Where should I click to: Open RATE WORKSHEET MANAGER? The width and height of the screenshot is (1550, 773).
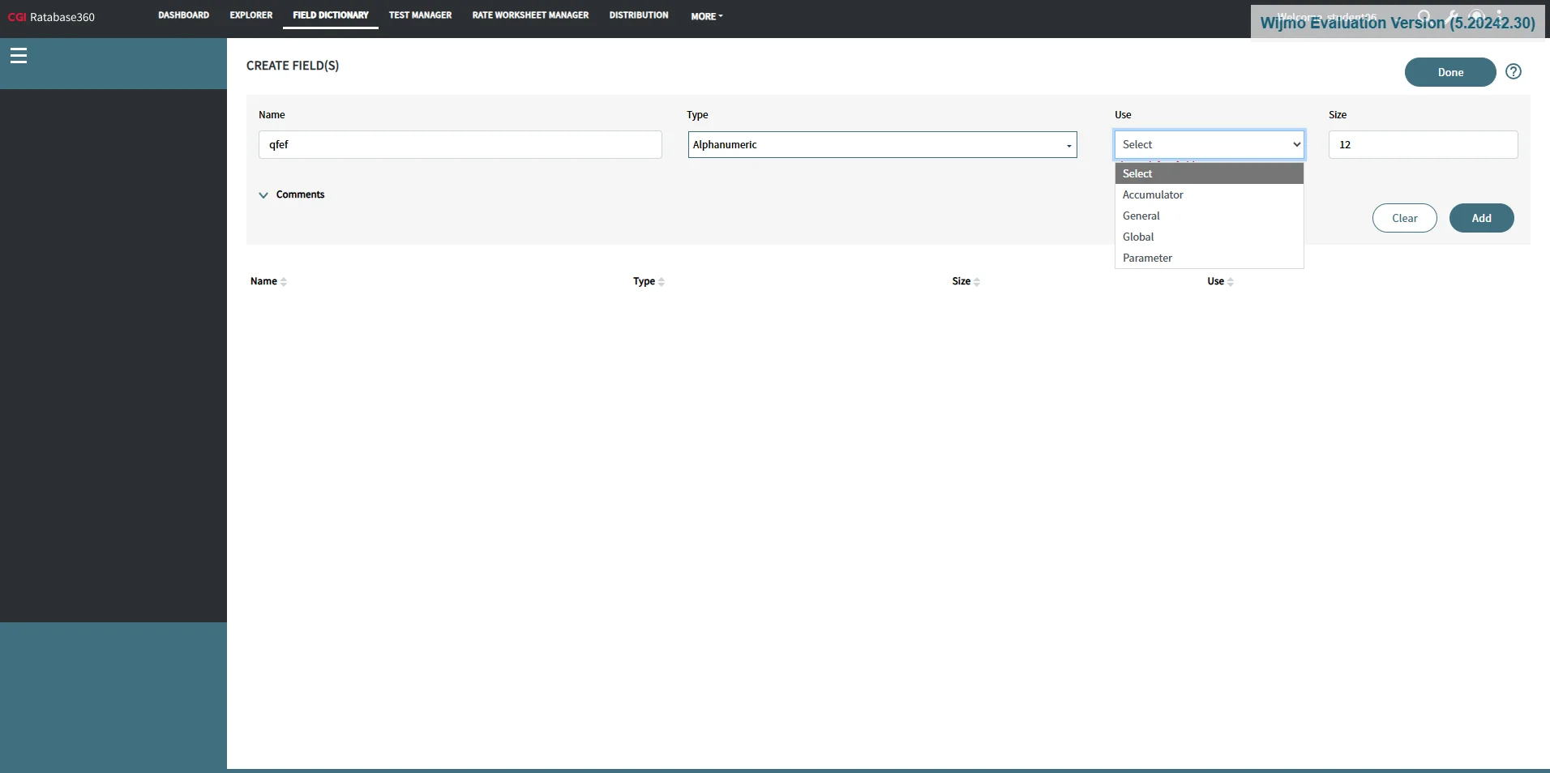pos(530,15)
